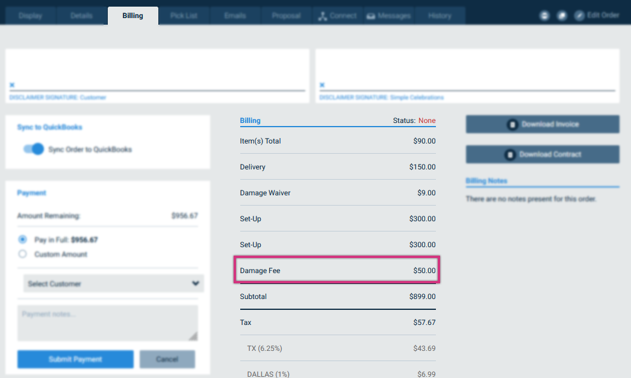
Task: Click the Download Contract button
Action: [x=542, y=154]
